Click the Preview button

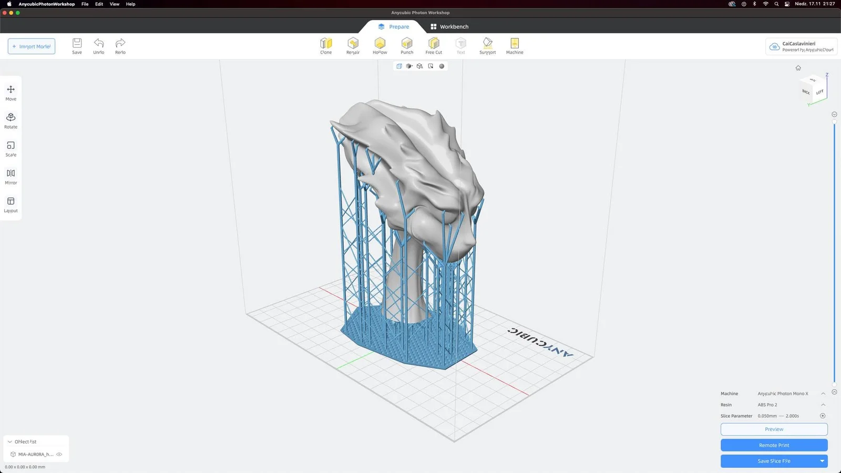pyautogui.click(x=774, y=429)
